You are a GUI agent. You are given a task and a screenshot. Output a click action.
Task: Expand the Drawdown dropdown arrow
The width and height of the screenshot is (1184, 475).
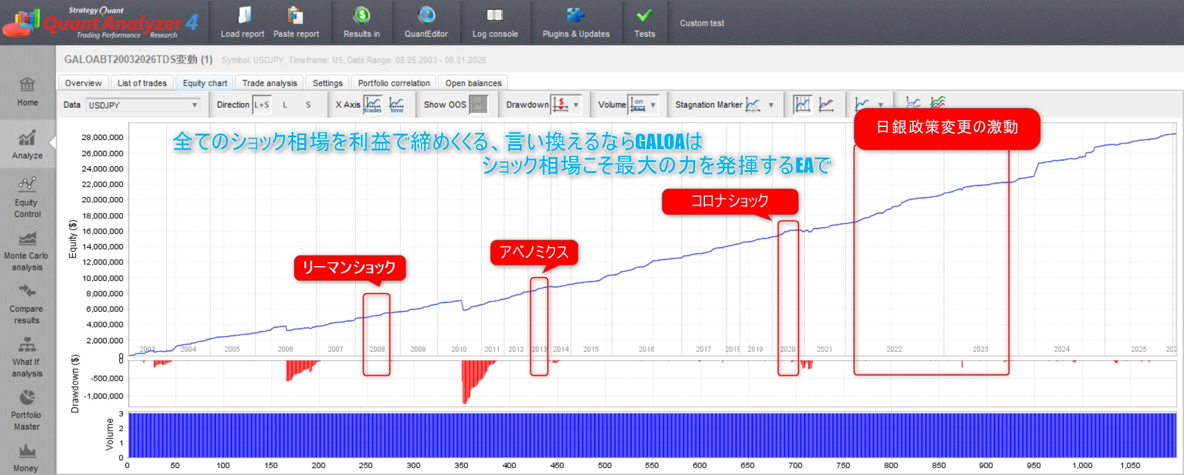(576, 105)
